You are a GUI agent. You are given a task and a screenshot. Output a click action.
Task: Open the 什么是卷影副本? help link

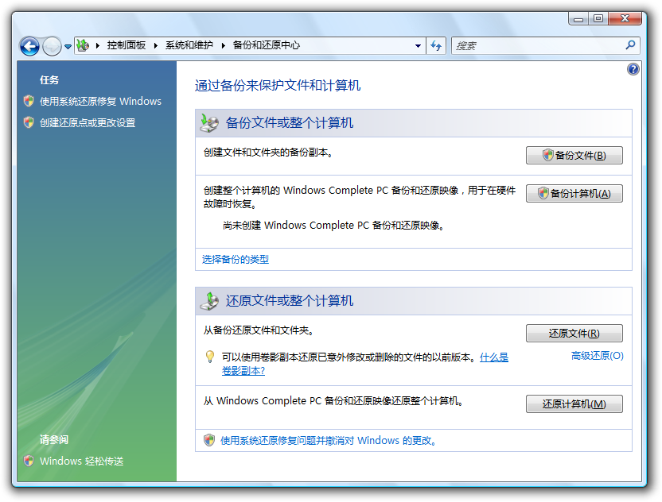click(x=494, y=357)
